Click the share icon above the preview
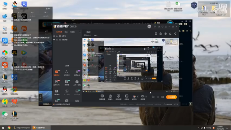The width and height of the screenshot is (231, 130). click(x=175, y=34)
